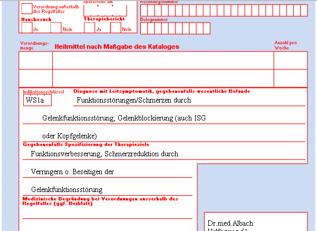Tick the Hausbesuch Nein checkbox
Screen dimensions: 317x231
pyautogui.click(x=56, y=28)
